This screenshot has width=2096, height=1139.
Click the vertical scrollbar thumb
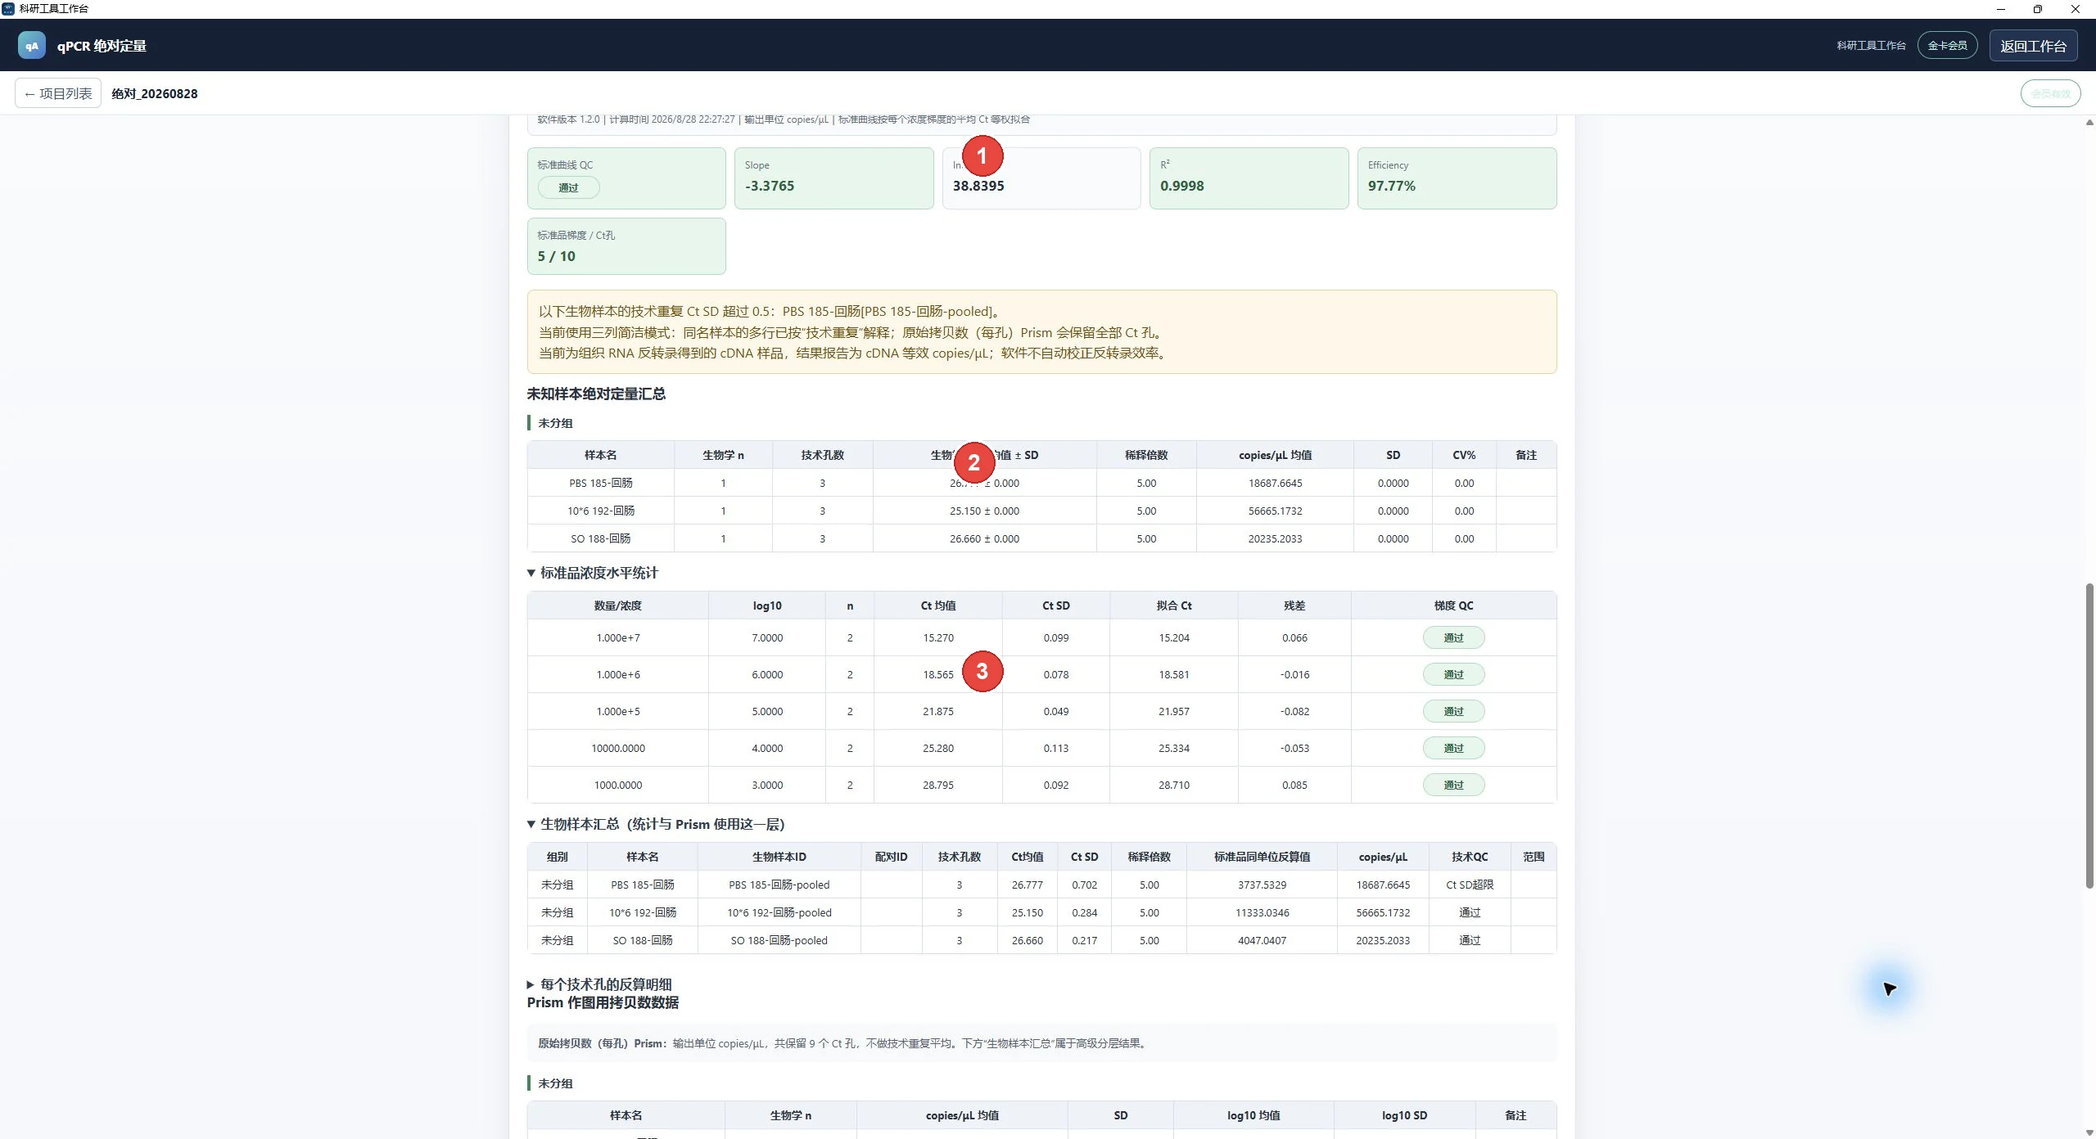2089,735
